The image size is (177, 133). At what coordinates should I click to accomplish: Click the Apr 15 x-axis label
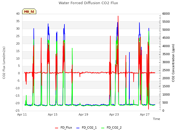click(53, 114)
